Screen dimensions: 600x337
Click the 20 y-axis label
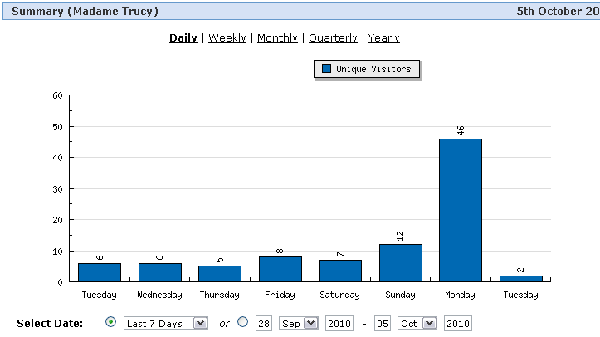point(58,220)
